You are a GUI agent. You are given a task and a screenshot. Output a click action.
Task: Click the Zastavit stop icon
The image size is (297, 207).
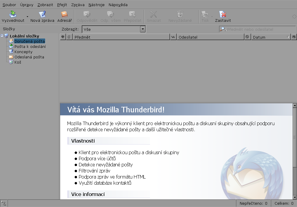tap(223, 14)
